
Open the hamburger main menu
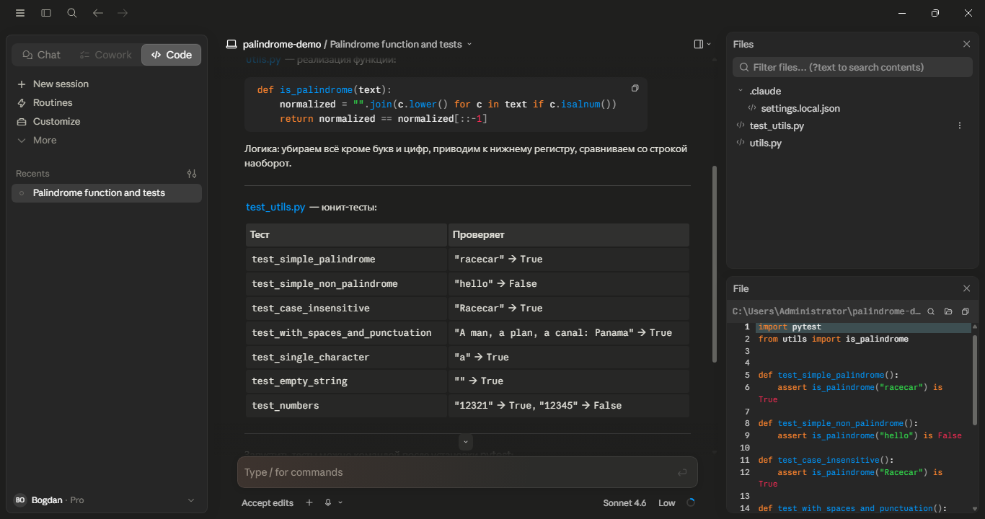pos(20,13)
